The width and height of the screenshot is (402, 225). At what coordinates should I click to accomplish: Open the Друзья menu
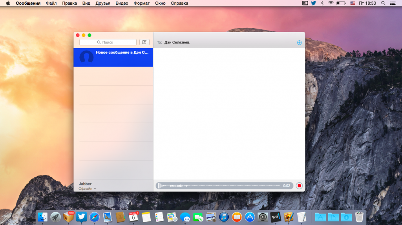(102, 3)
